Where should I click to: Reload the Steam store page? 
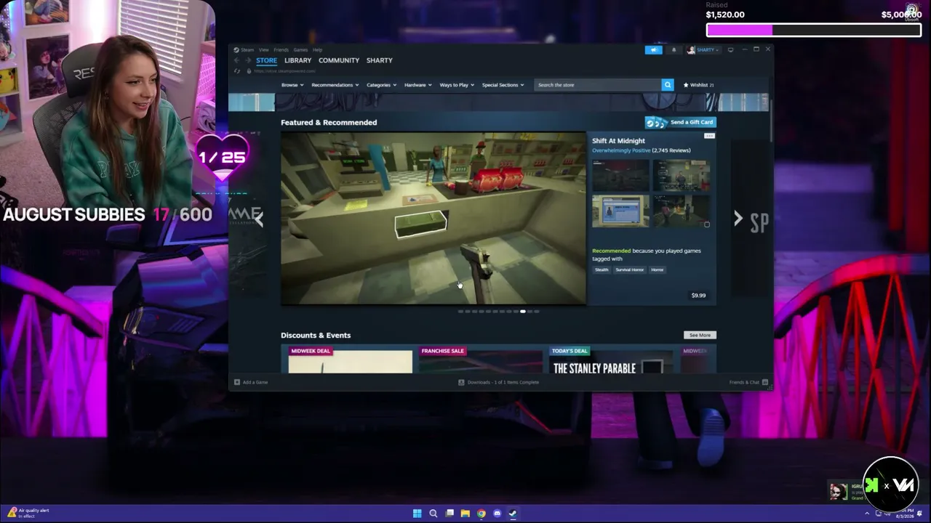click(x=236, y=71)
